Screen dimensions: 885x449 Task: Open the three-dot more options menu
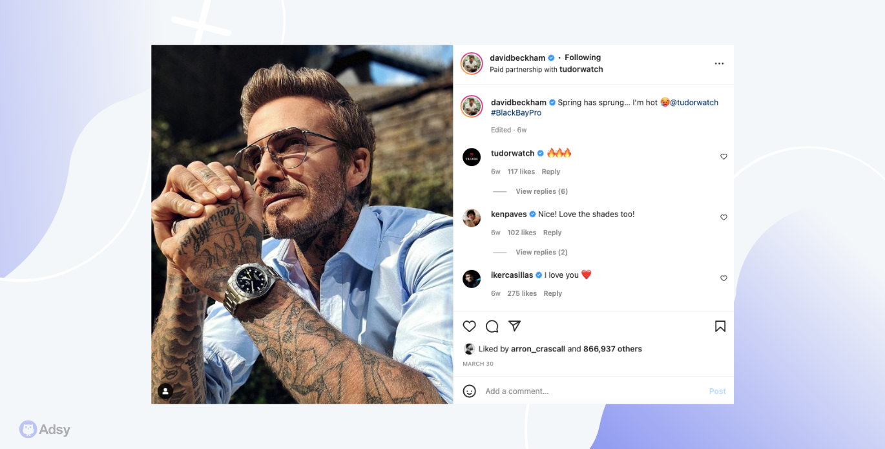[x=719, y=63]
